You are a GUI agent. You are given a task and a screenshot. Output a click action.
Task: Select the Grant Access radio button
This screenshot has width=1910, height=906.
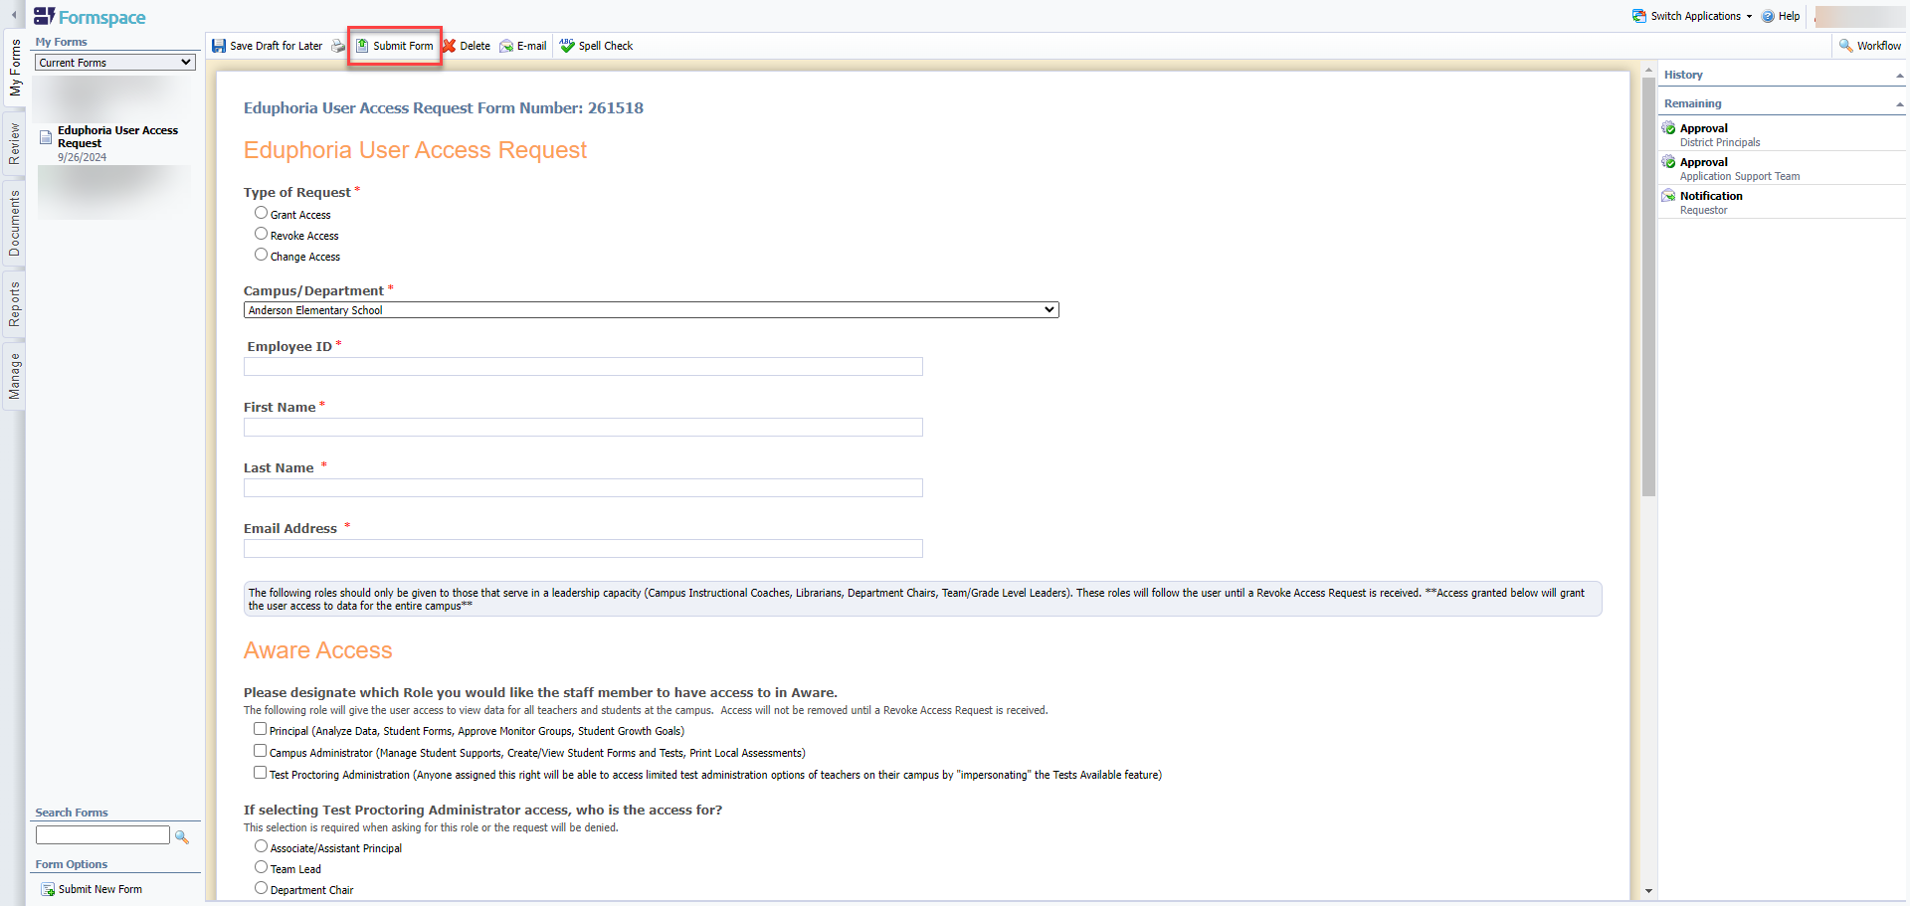tap(261, 213)
